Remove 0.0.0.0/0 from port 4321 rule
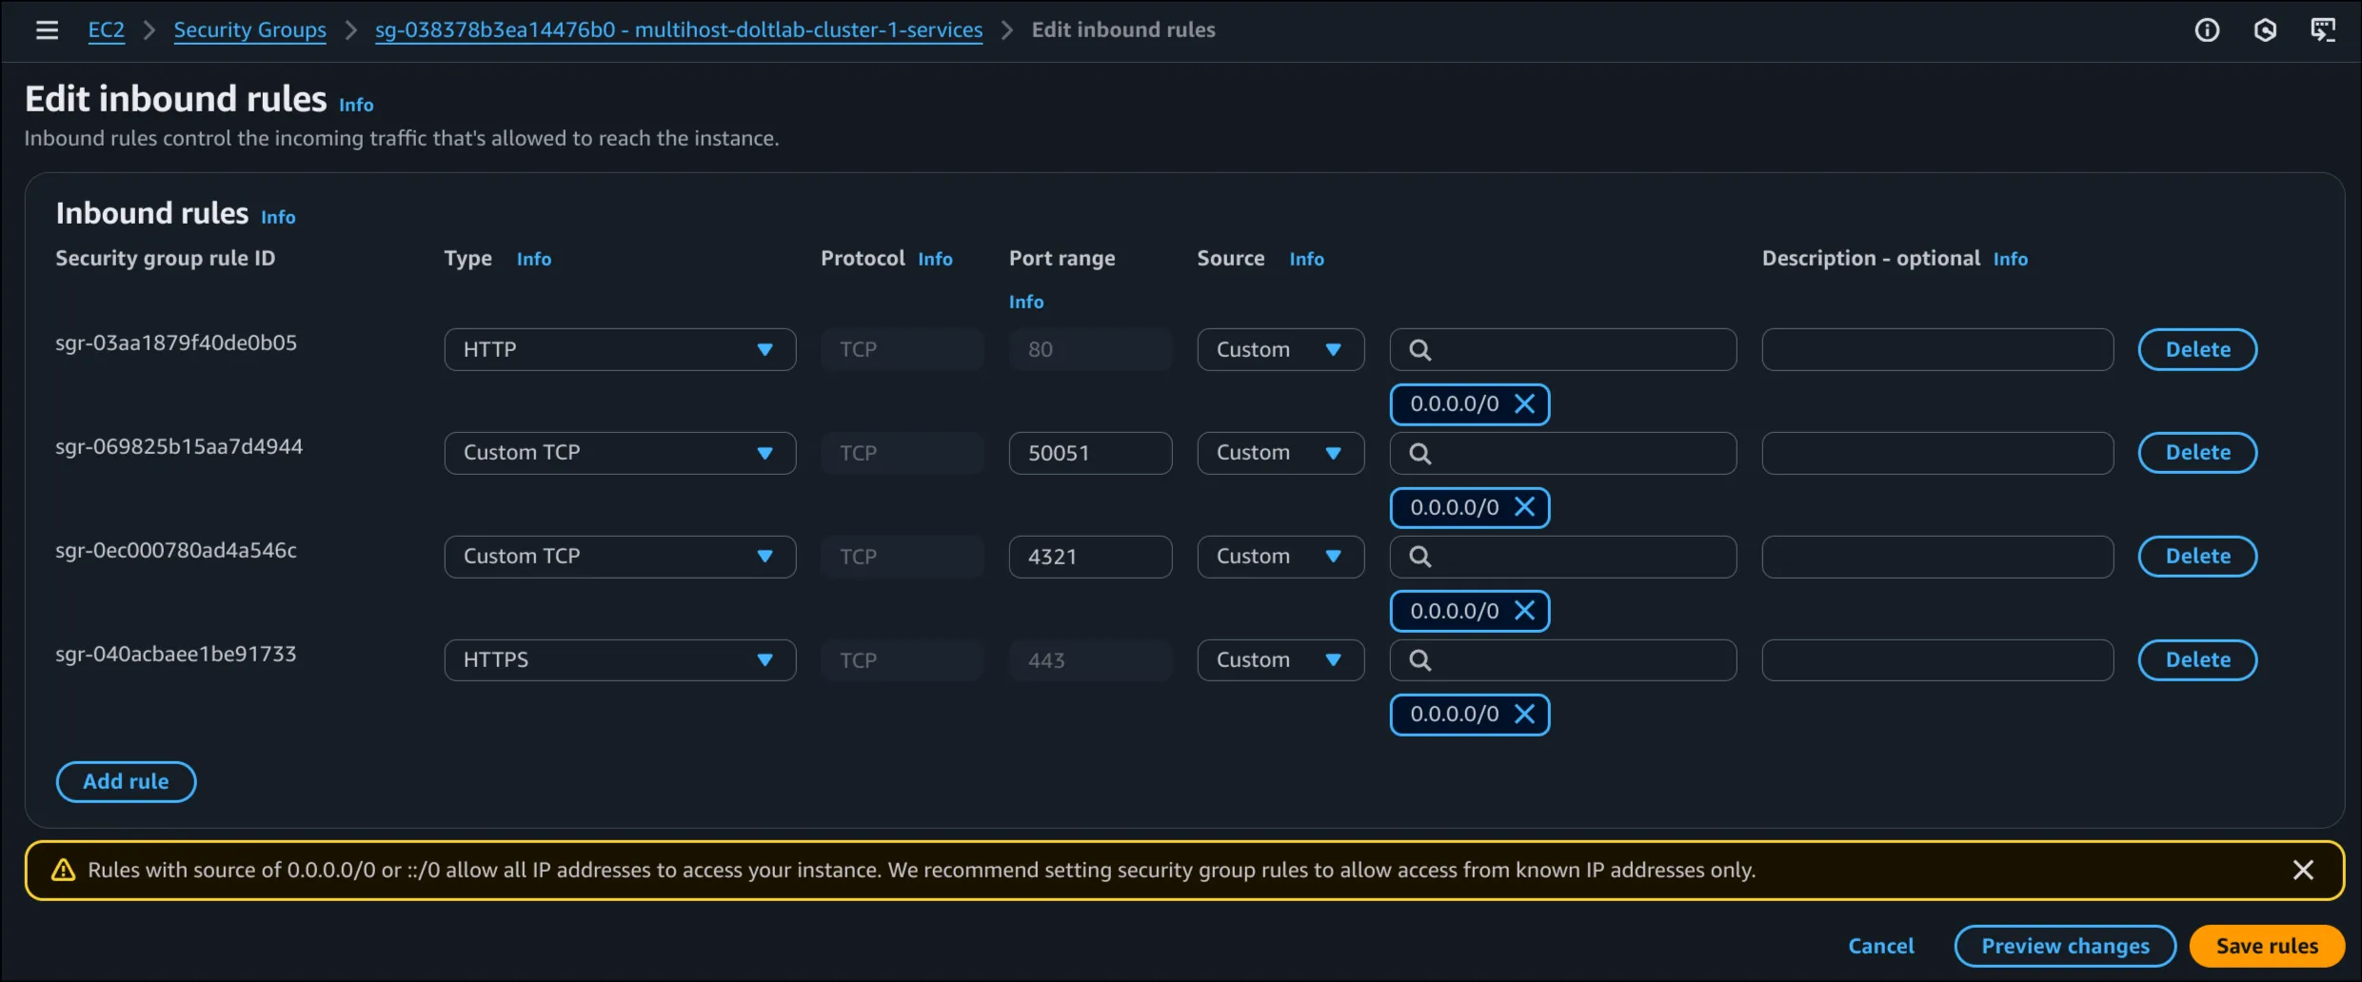 point(1524,611)
